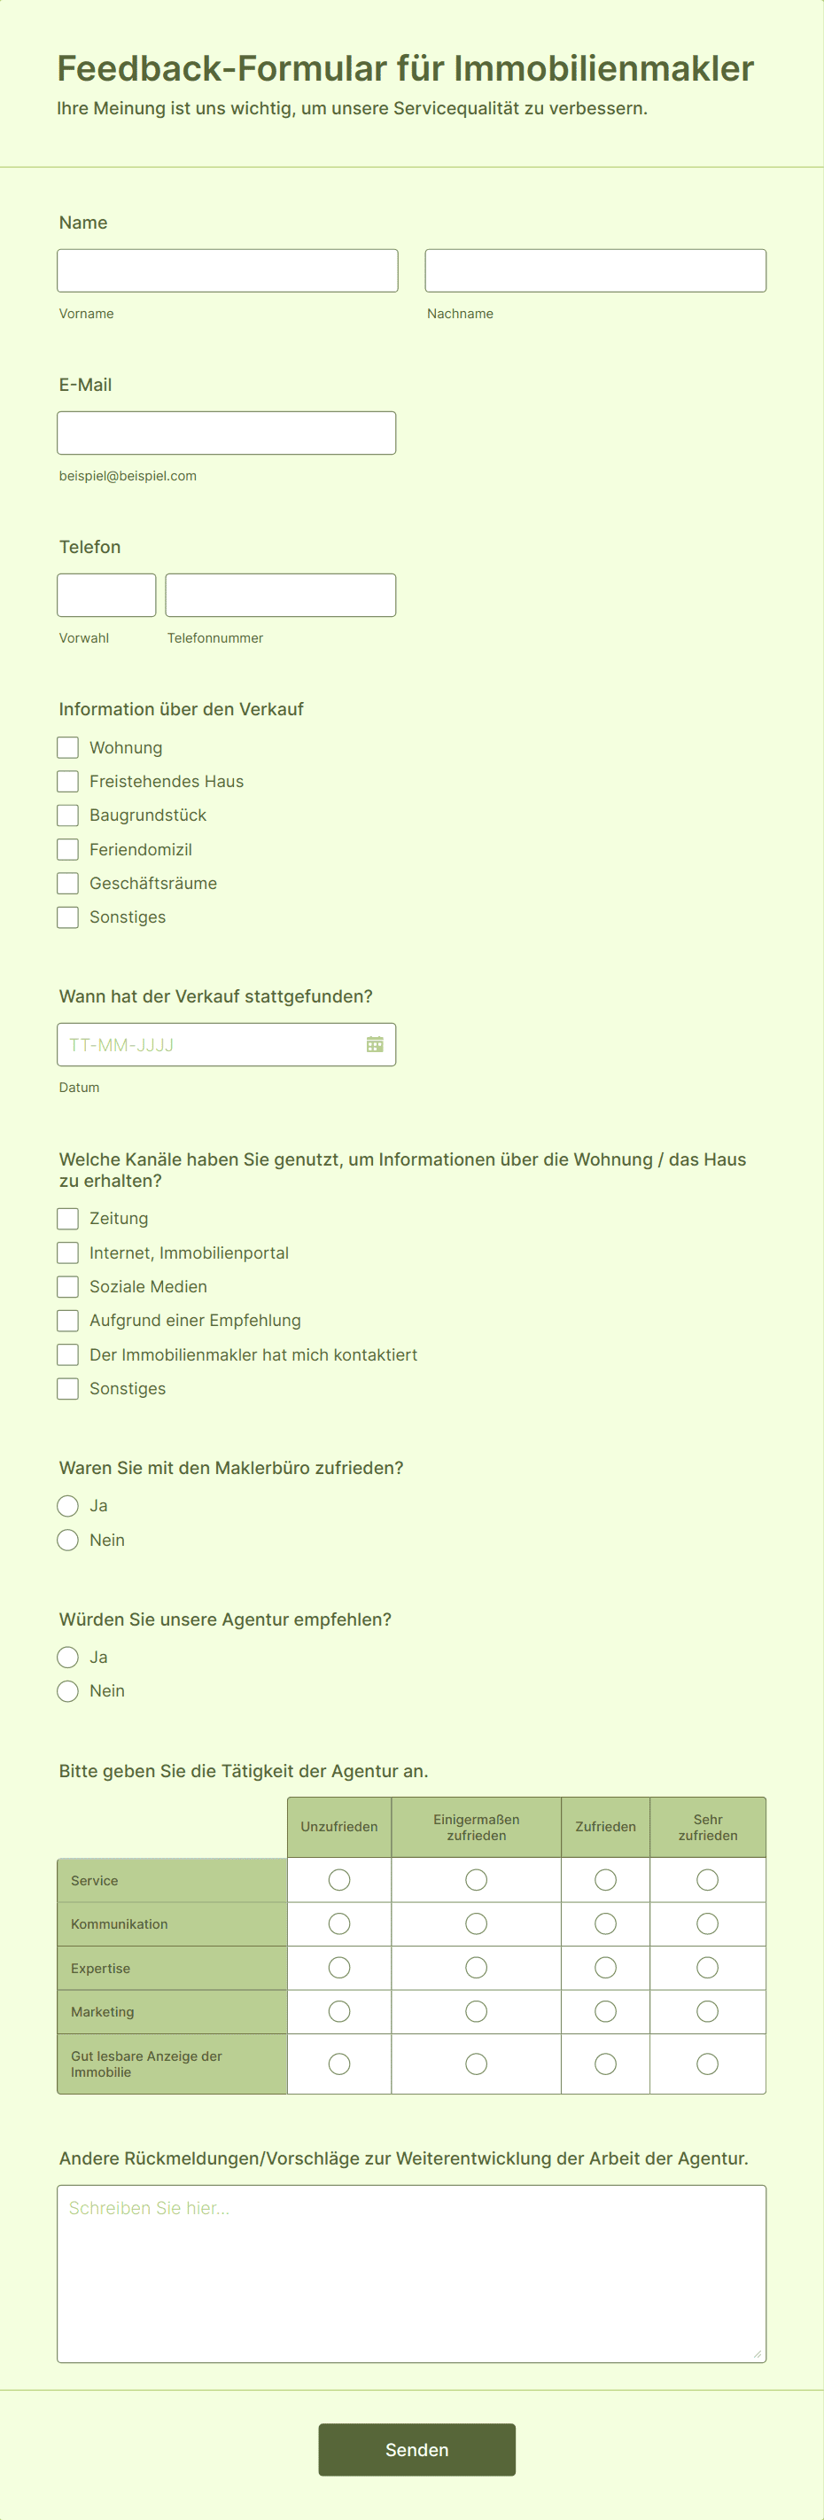The image size is (824, 2520).
Task: Mark Service as Sehr zufrieden
Action: click(708, 1879)
